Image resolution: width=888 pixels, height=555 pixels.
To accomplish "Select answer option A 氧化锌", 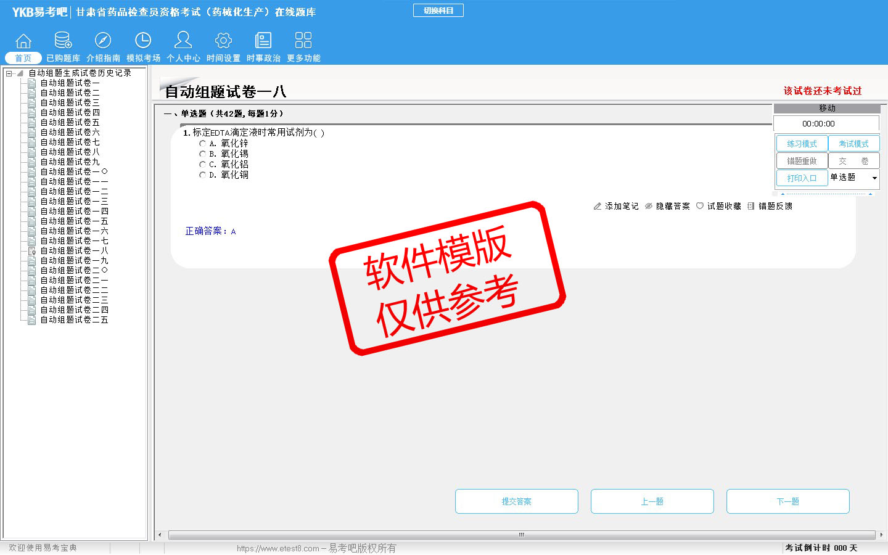I will click(202, 144).
